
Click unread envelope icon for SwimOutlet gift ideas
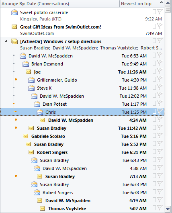pyautogui.click(x=14, y=27)
